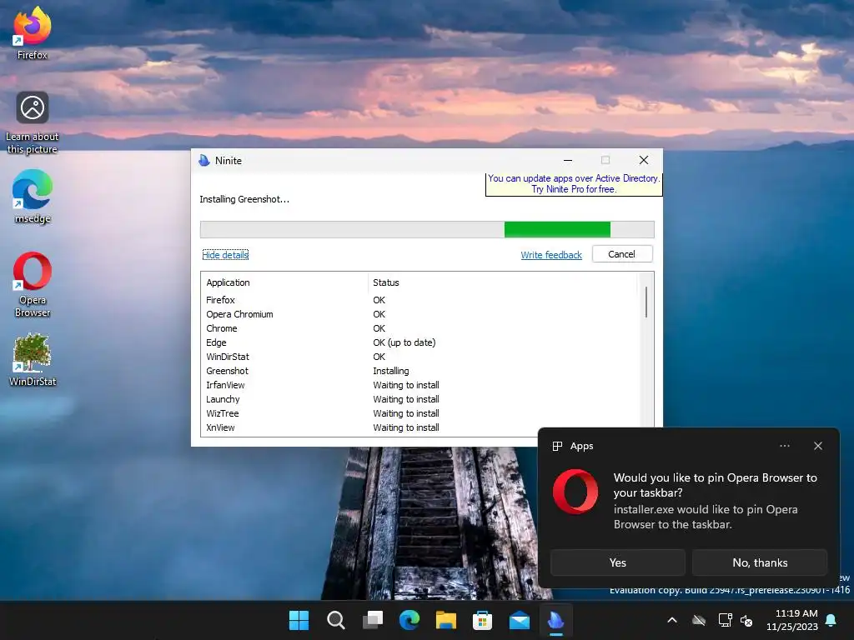This screenshot has height=640, width=854.
Task: Click the OK (up to date) status
Action: (x=404, y=342)
